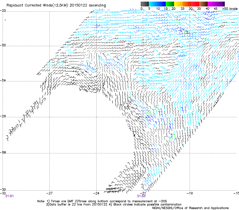Image resolution: width=239 pixels, height=210 pixels.
Task: Click the green 15-20 knots legend segment
Action: [170, 4]
